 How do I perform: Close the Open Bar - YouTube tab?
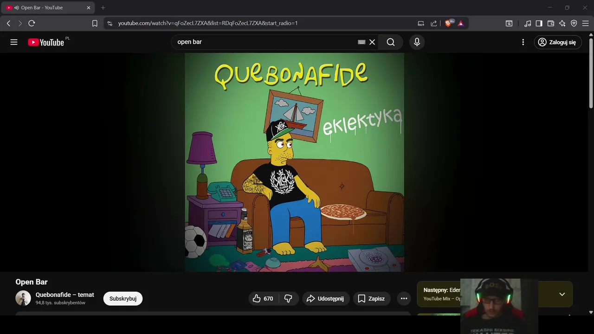click(x=88, y=8)
